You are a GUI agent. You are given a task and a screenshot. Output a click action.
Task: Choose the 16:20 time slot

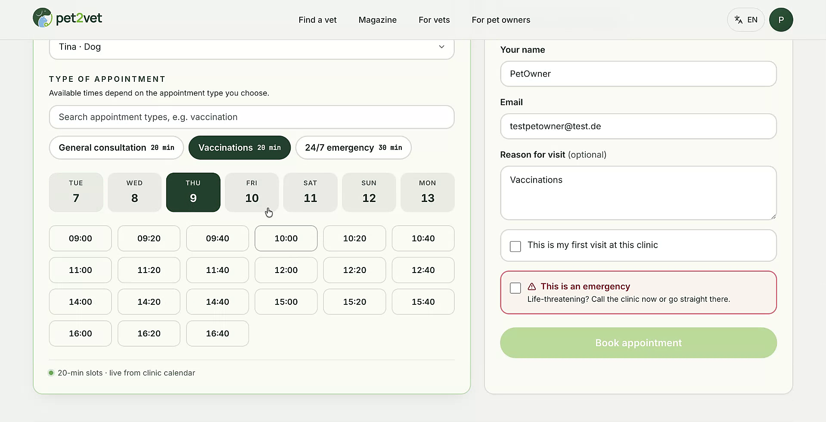click(149, 333)
